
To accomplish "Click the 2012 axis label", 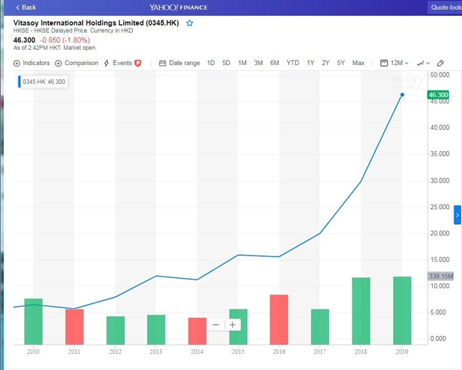I will tap(115, 352).
